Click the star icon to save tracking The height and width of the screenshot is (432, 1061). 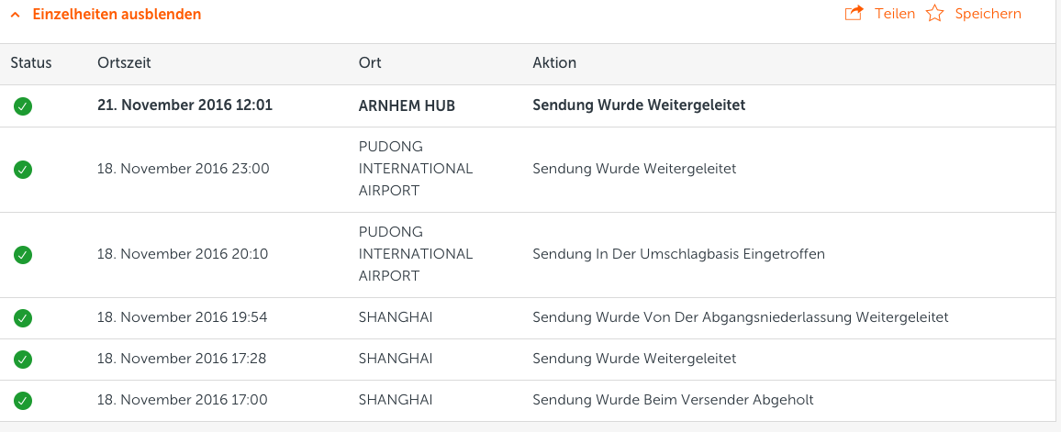(x=934, y=14)
